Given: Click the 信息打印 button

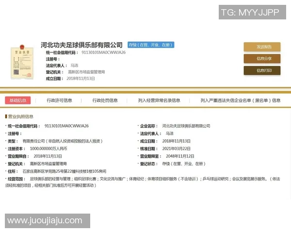Looking at the screenshot, I should click(x=262, y=70).
